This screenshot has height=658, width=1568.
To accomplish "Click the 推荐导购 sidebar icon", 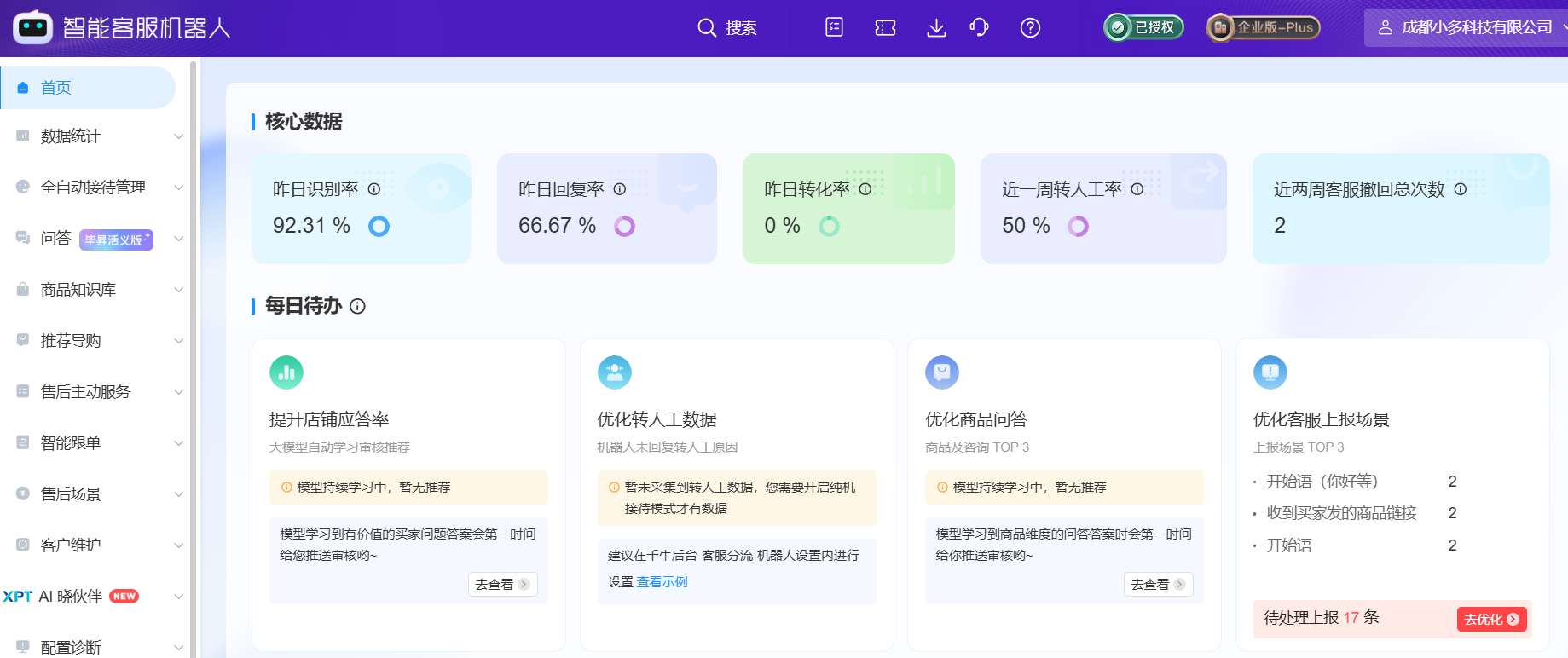I will click(x=23, y=340).
